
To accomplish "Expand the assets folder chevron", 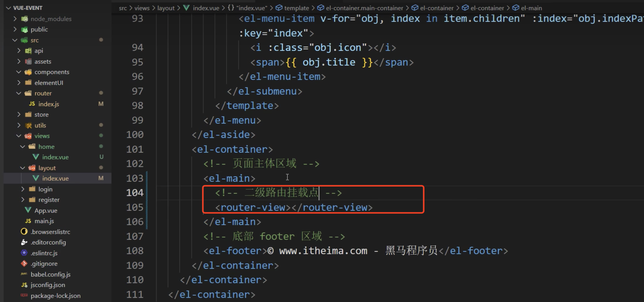I will tap(19, 61).
